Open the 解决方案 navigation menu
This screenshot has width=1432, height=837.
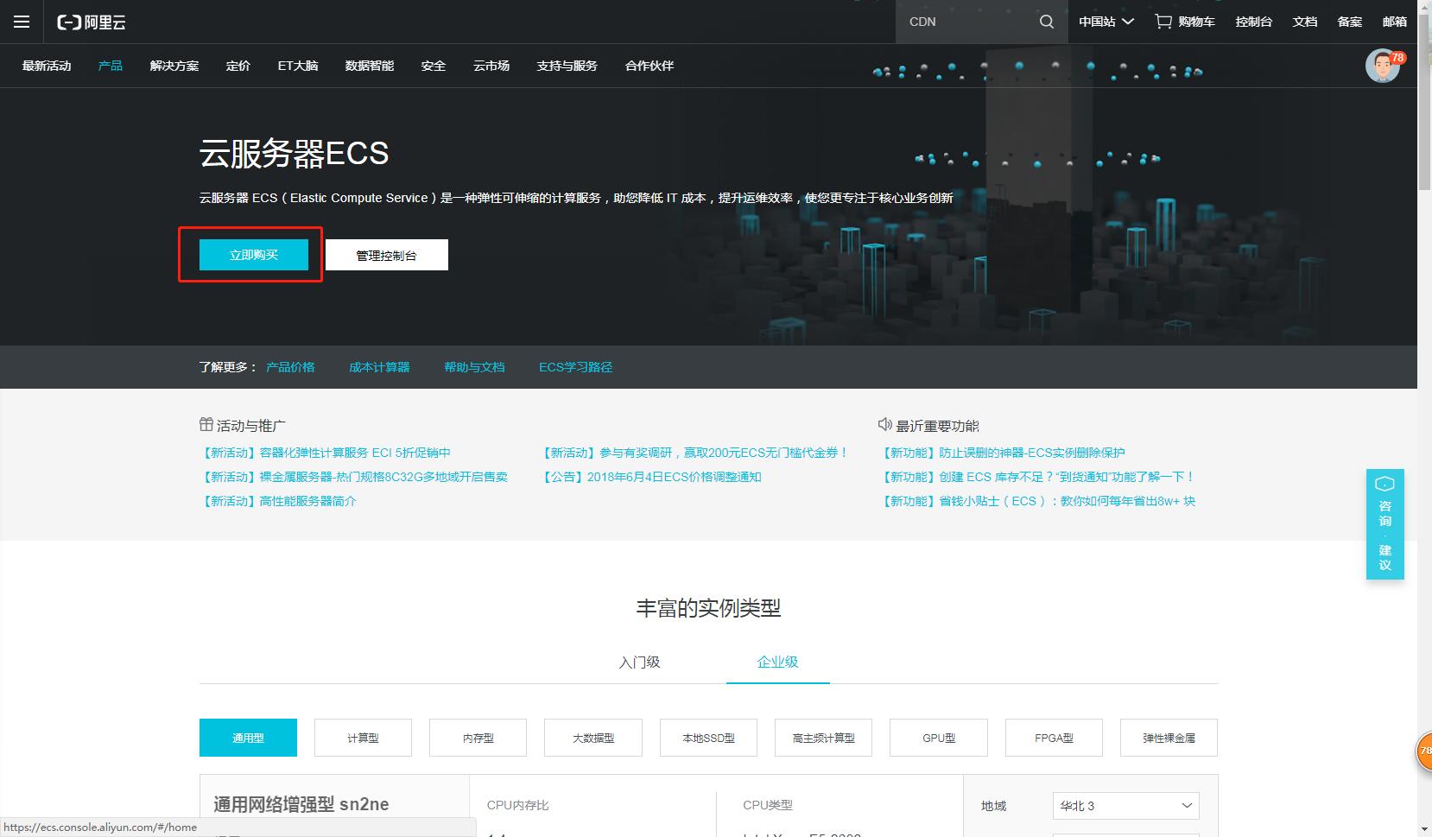click(x=174, y=65)
